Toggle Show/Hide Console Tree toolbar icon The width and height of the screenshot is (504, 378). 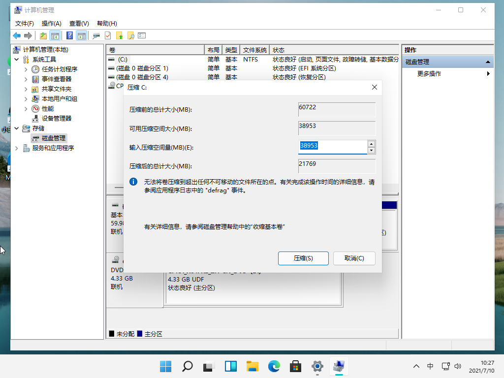click(x=55, y=35)
